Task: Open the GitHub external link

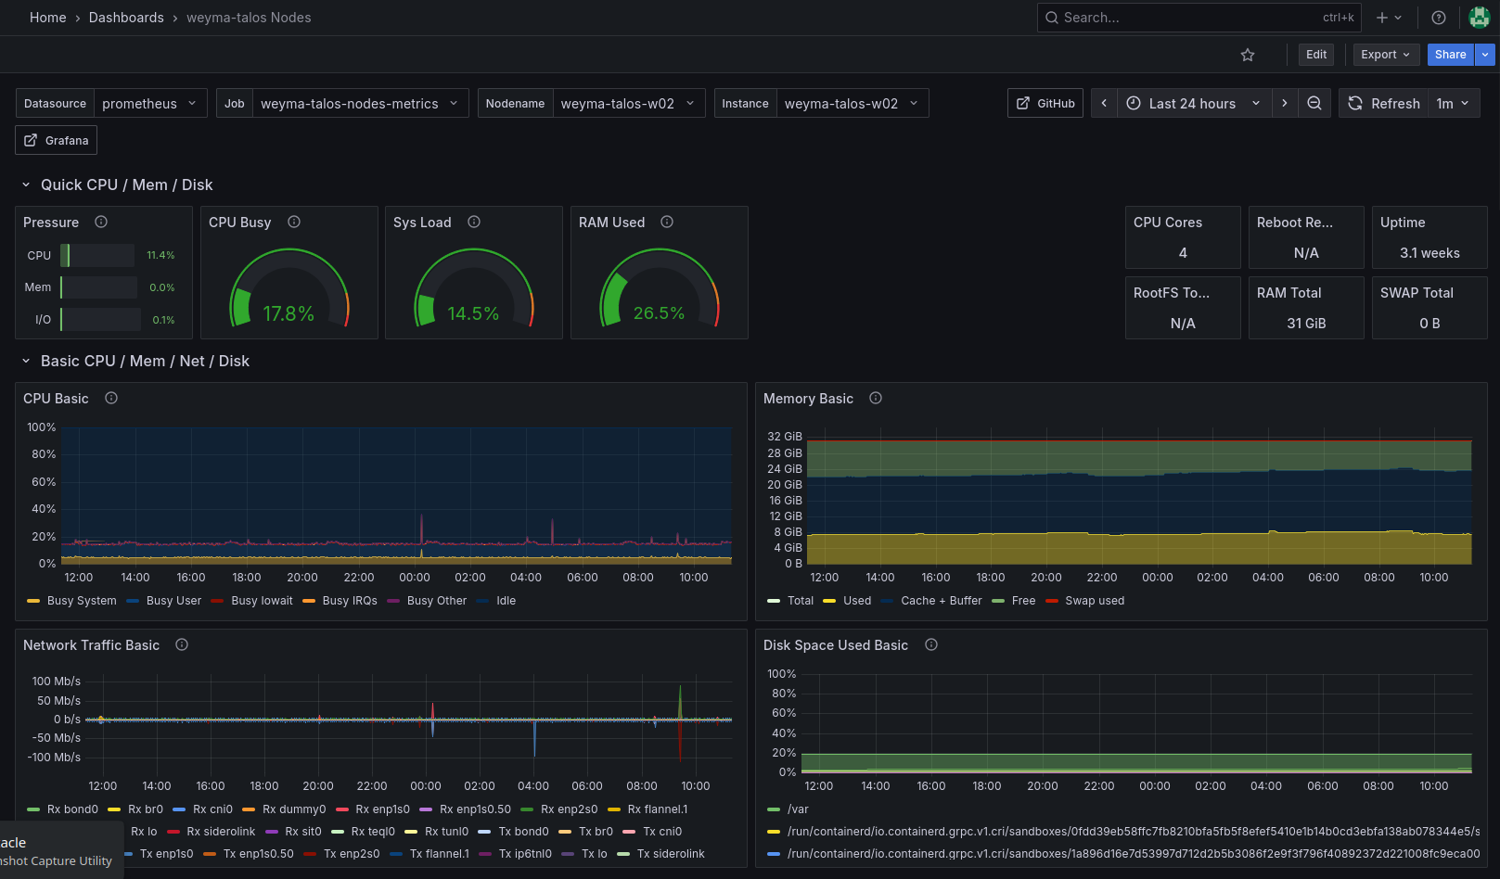Action: tap(1045, 103)
